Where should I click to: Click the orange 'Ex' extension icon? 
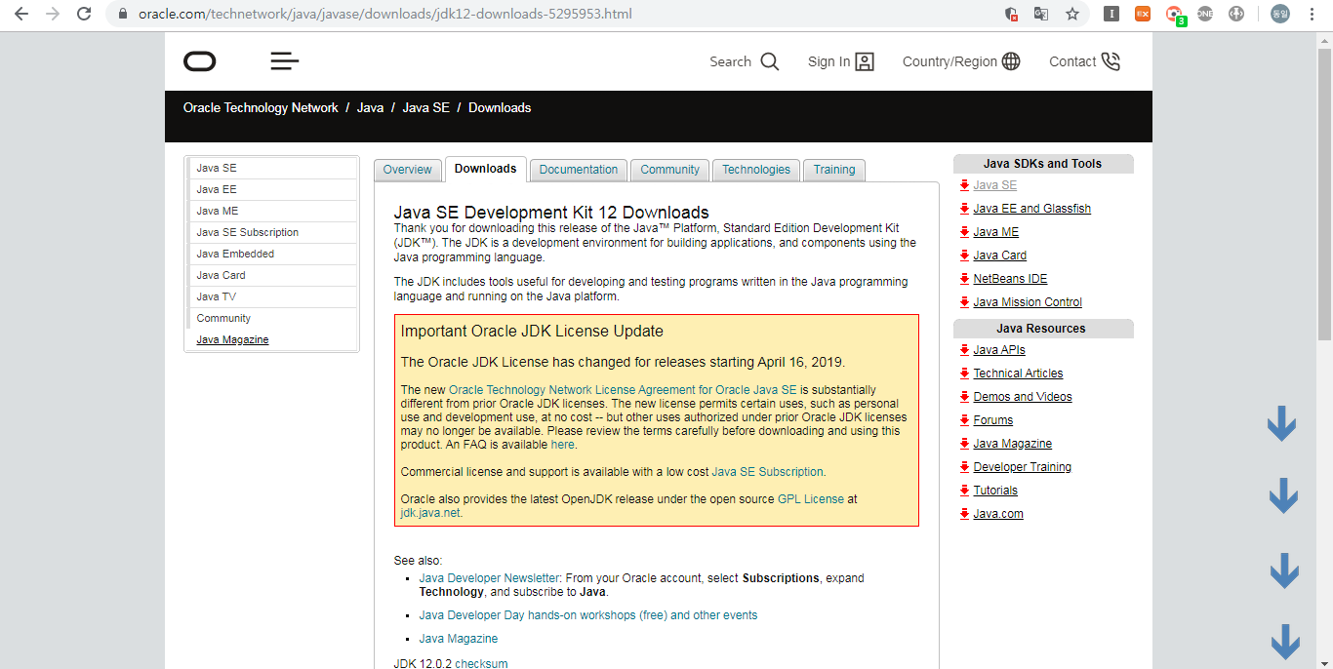click(x=1143, y=14)
